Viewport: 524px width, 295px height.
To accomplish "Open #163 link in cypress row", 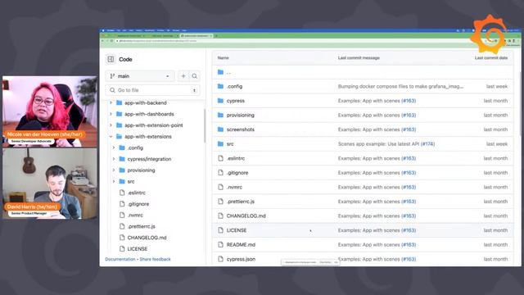I will [409, 101].
